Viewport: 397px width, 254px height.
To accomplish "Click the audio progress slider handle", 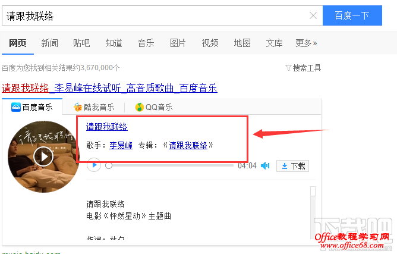I will tap(109, 165).
